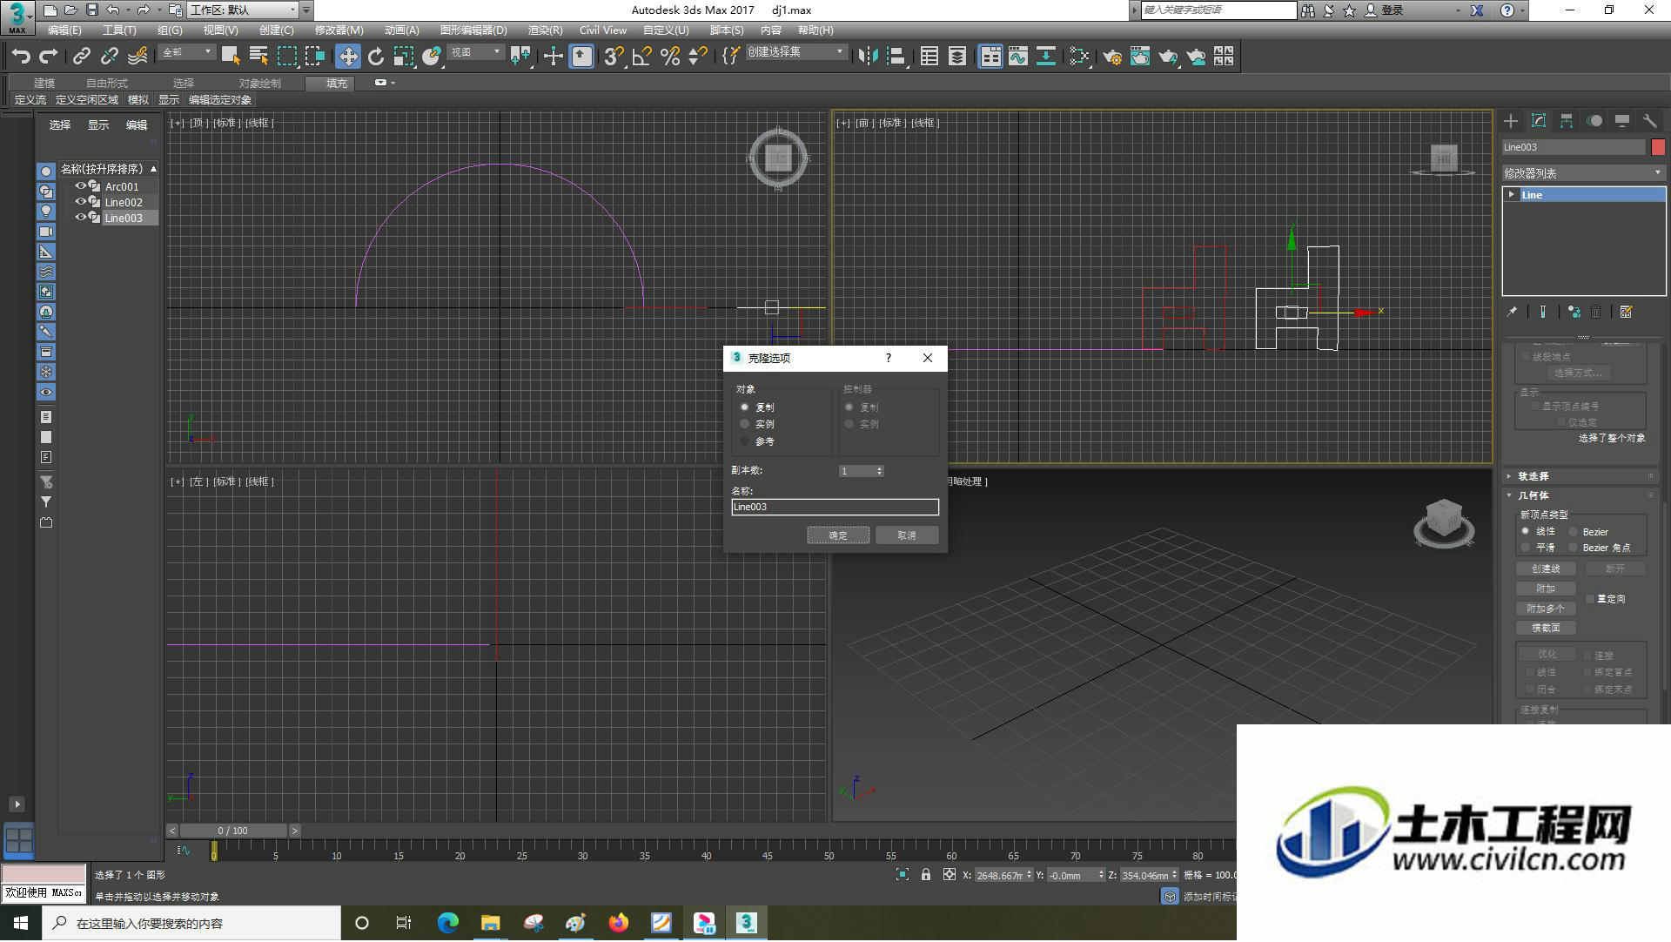Screen dimensions: 1671x942
Task: Open the 修改器列表 dropdown
Action: click(1583, 173)
